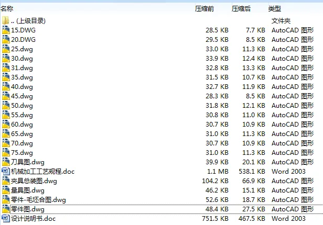Click the 20.1 KB compressed size value
Screen dimensions: 323x225
tap(254, 162)
